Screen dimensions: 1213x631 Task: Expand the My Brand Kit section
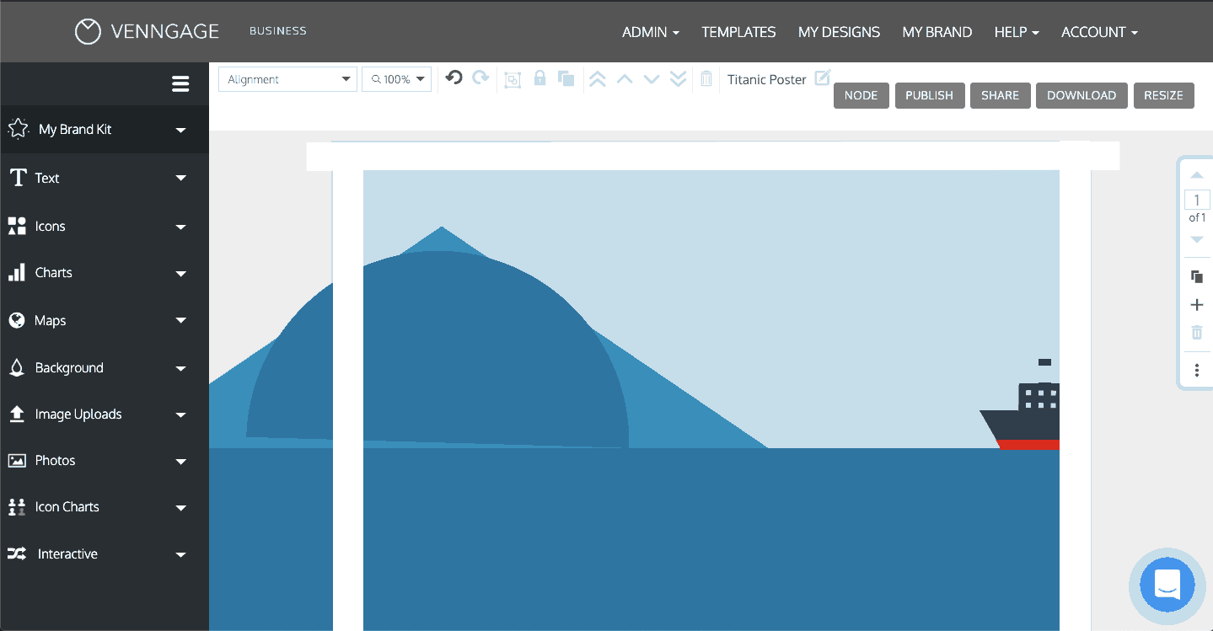pyautogui.click(x=97, y=130)
